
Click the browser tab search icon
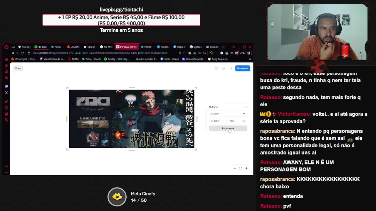[x=234, y=47]
